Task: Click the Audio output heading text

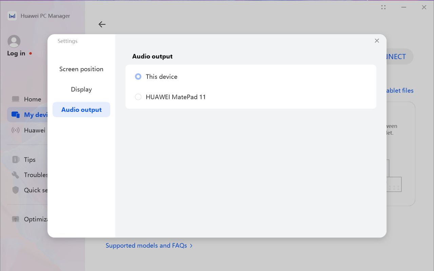Action: 152,56
